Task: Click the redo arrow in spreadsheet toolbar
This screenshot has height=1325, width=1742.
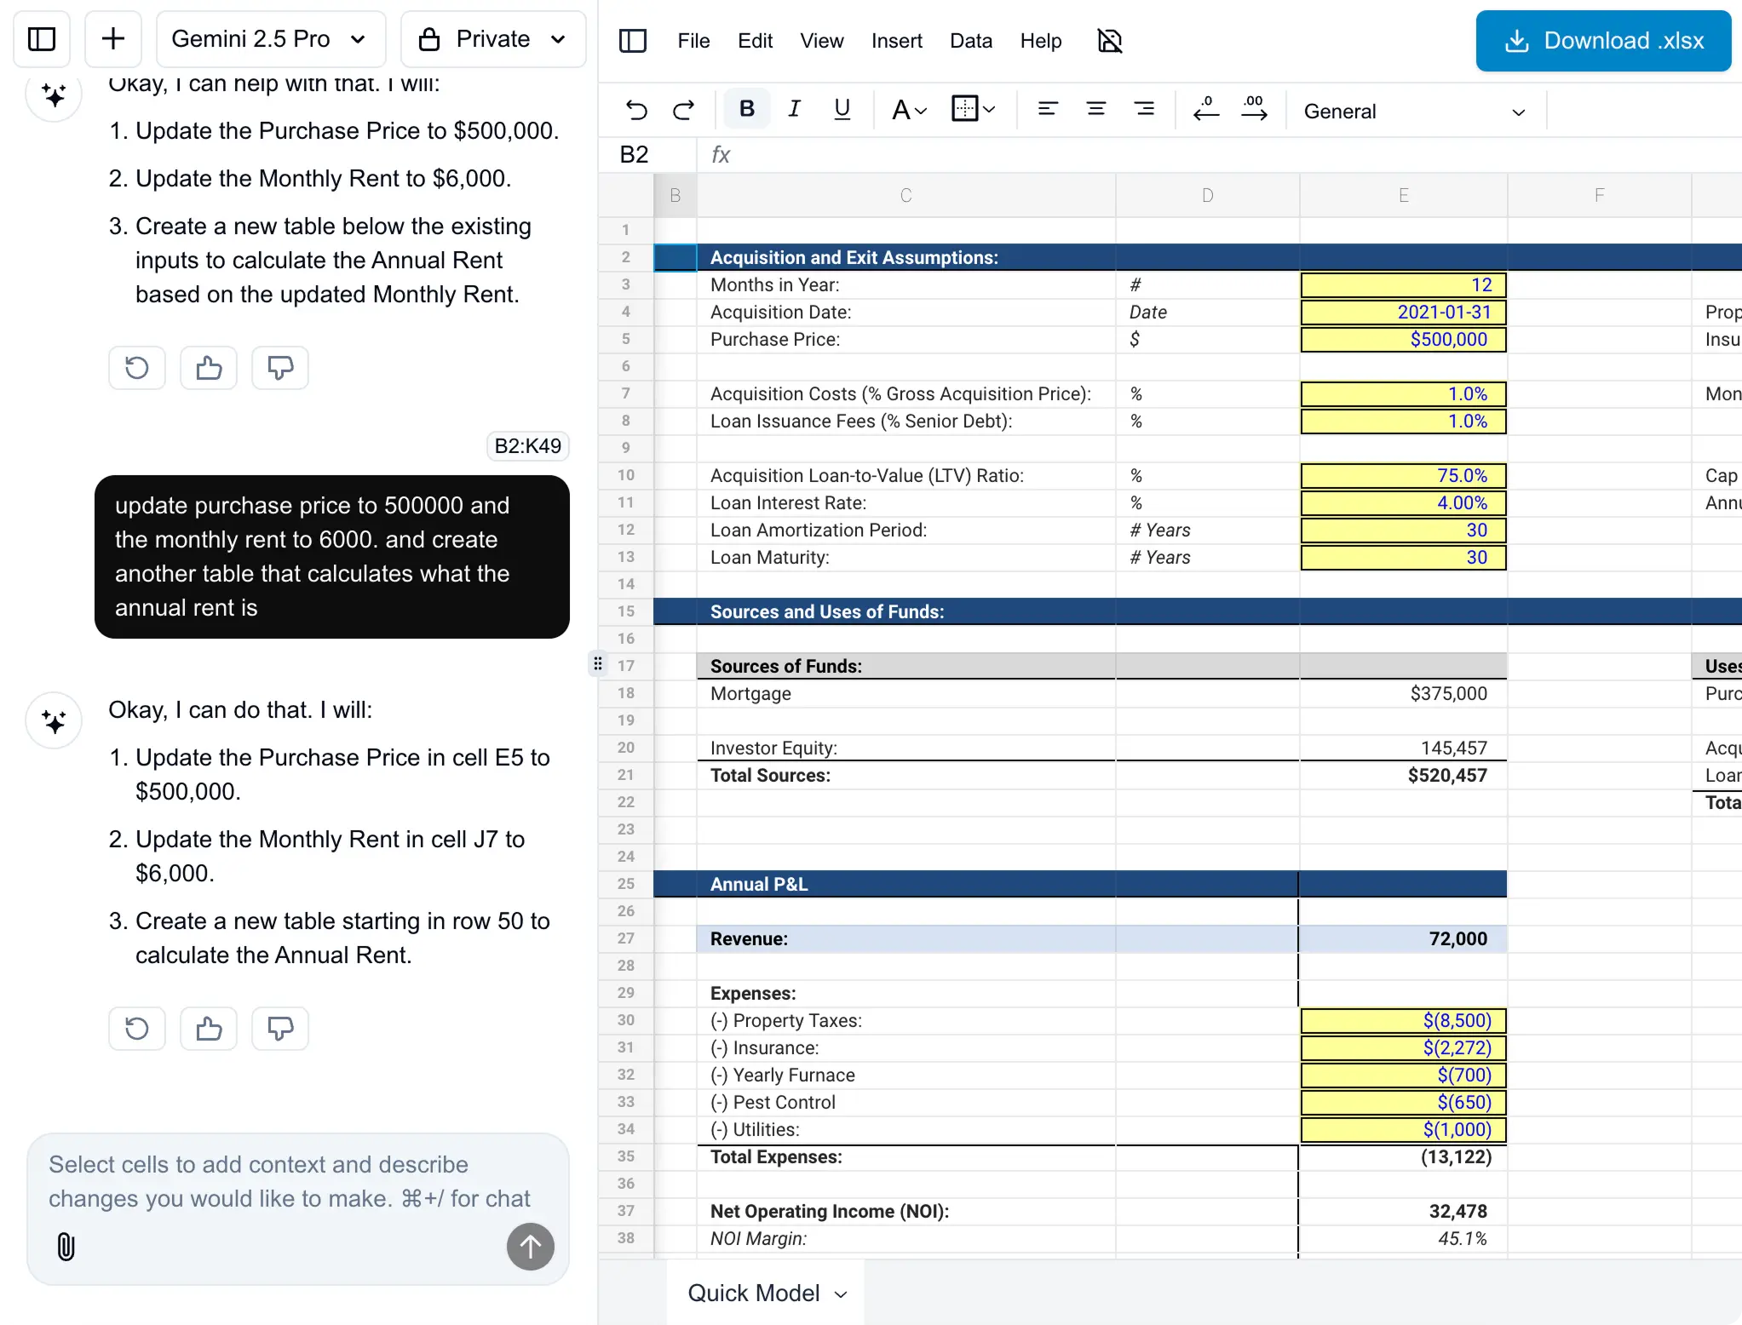Action: point(683,110)
